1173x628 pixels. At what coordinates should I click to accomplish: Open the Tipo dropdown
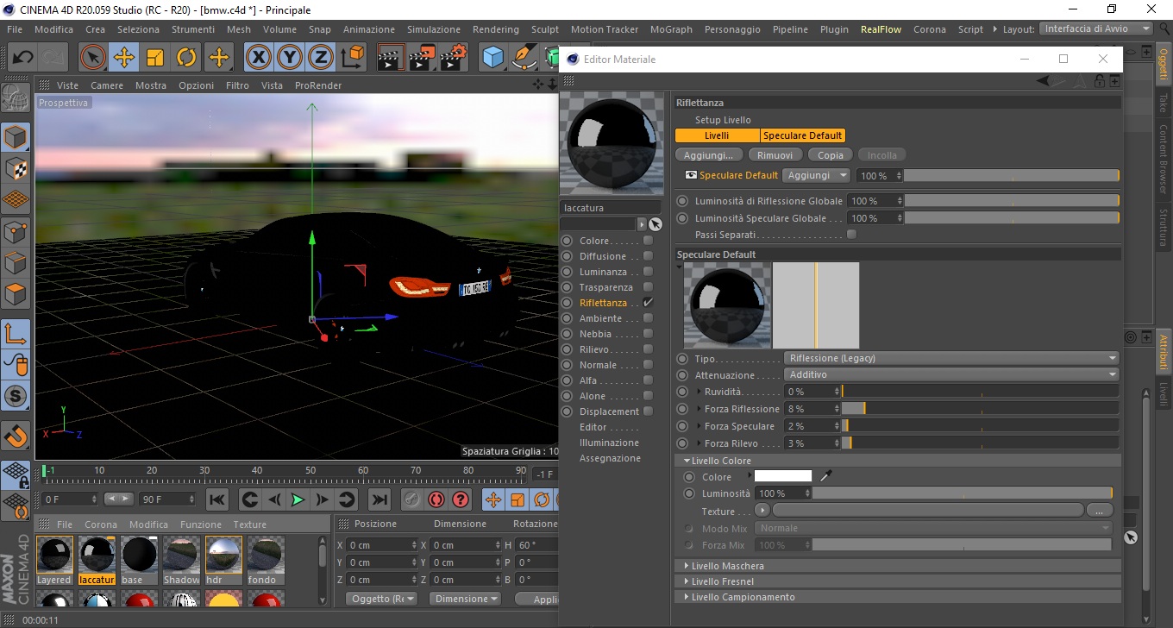[952, 358]
